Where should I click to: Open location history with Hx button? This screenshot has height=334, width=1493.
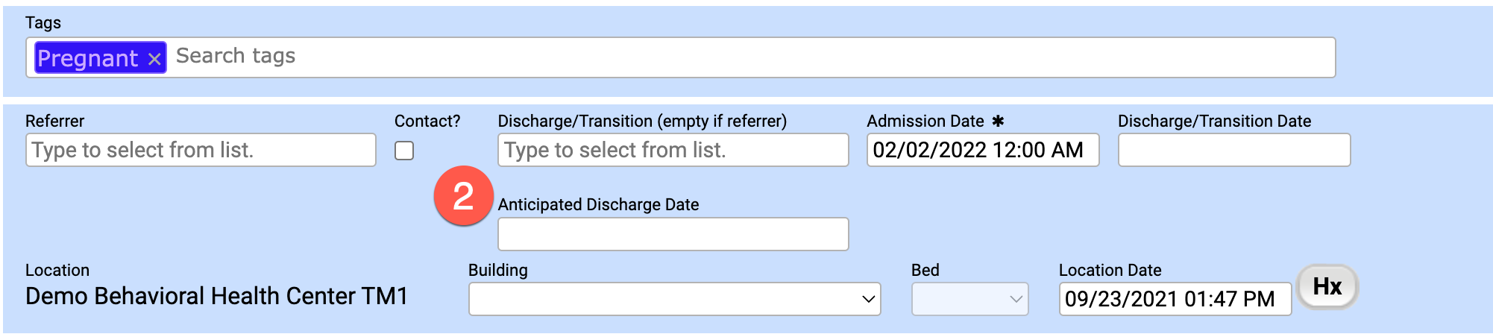(1327, 286)
